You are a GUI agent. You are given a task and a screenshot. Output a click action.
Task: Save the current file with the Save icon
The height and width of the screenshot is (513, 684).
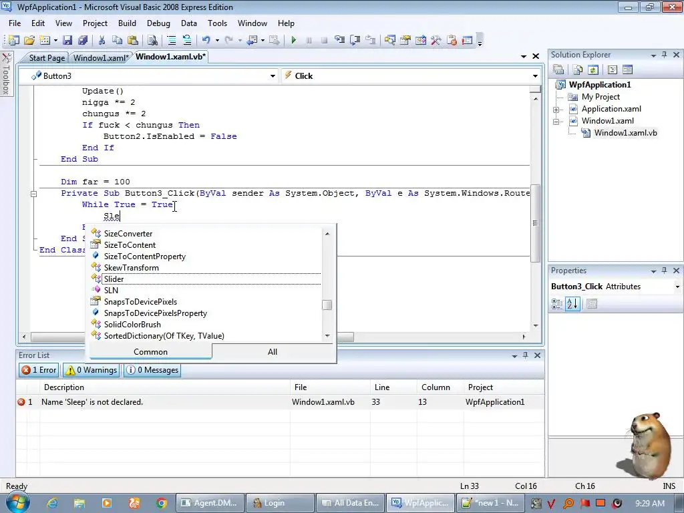(67, 40)
